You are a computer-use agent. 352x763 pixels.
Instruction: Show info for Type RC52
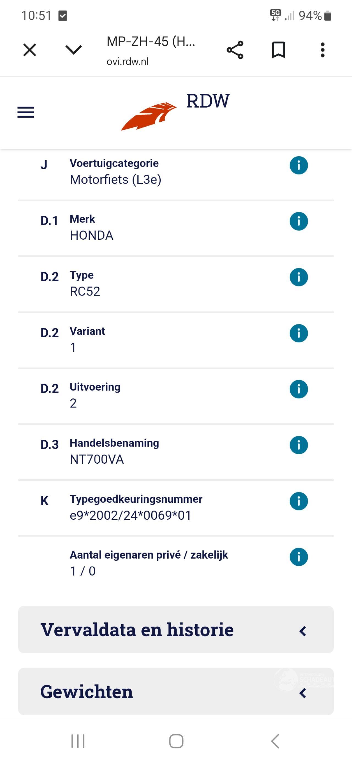tap(298, 277)
